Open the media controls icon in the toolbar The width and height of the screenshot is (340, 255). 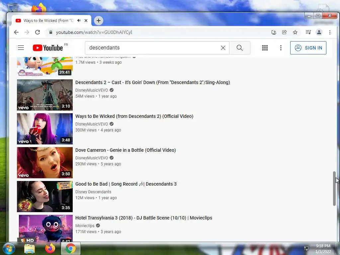click(308, 32)
